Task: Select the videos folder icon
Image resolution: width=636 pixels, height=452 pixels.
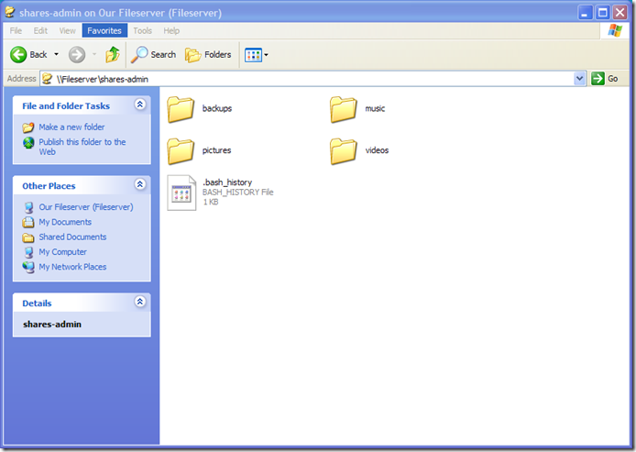Action: (x=343, y=150)
